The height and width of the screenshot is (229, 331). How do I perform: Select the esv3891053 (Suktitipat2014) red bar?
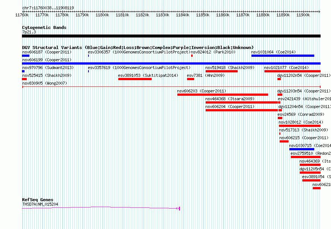(135, 79)
